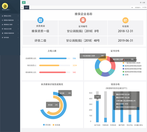Toggle 已完成 legend in maintenance plan chart

point(47,125)
